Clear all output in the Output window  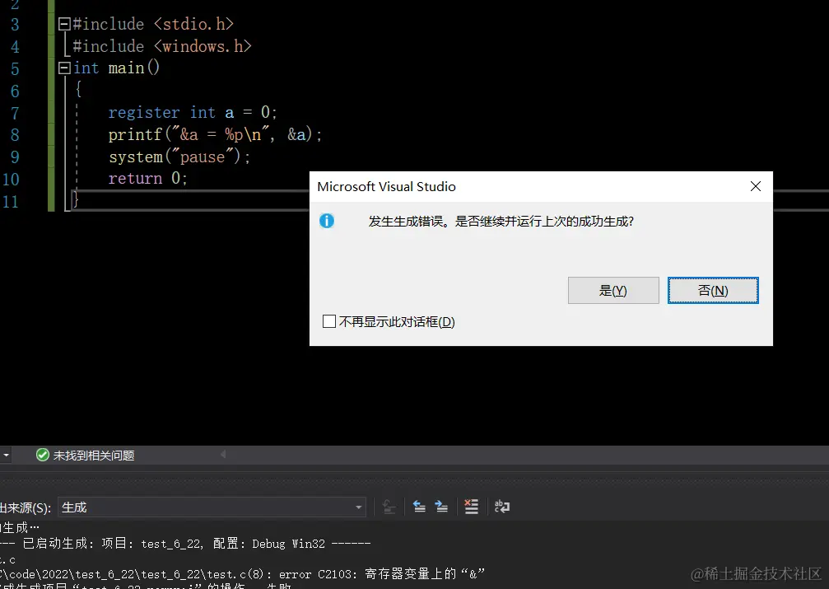tap(472, 507)
